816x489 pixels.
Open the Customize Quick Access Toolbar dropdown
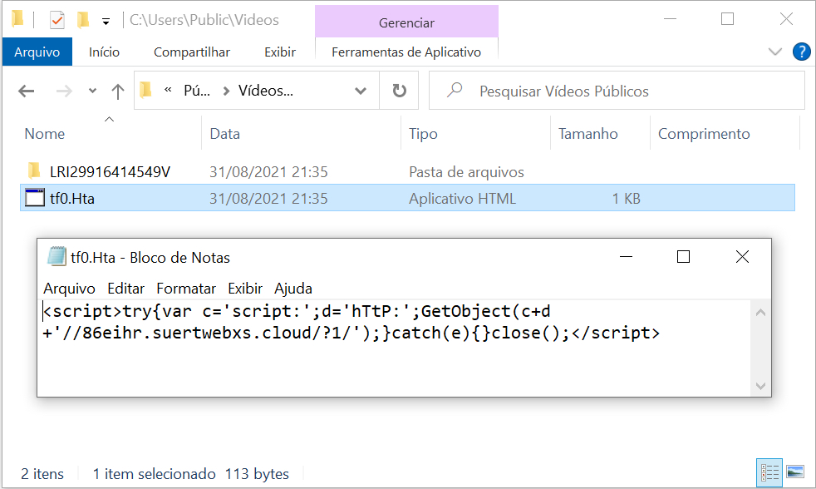(x=106, y=22)
